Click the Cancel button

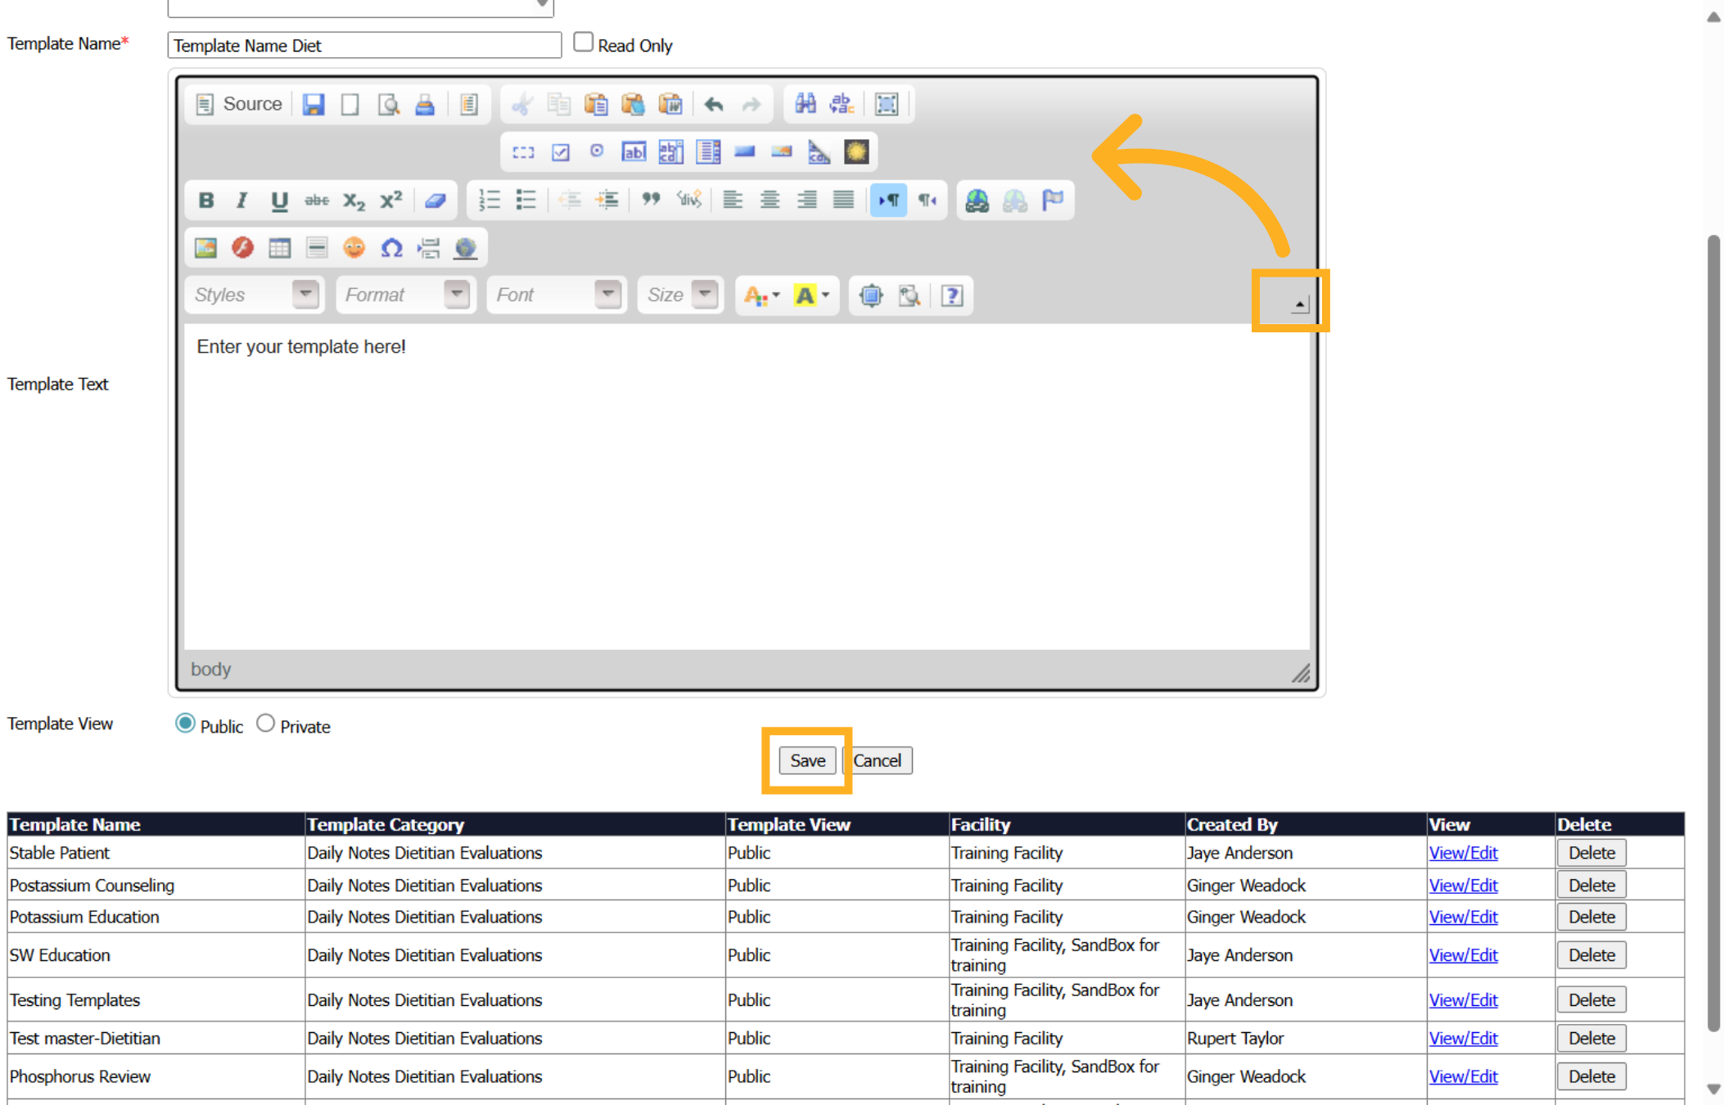pos(877,760)
